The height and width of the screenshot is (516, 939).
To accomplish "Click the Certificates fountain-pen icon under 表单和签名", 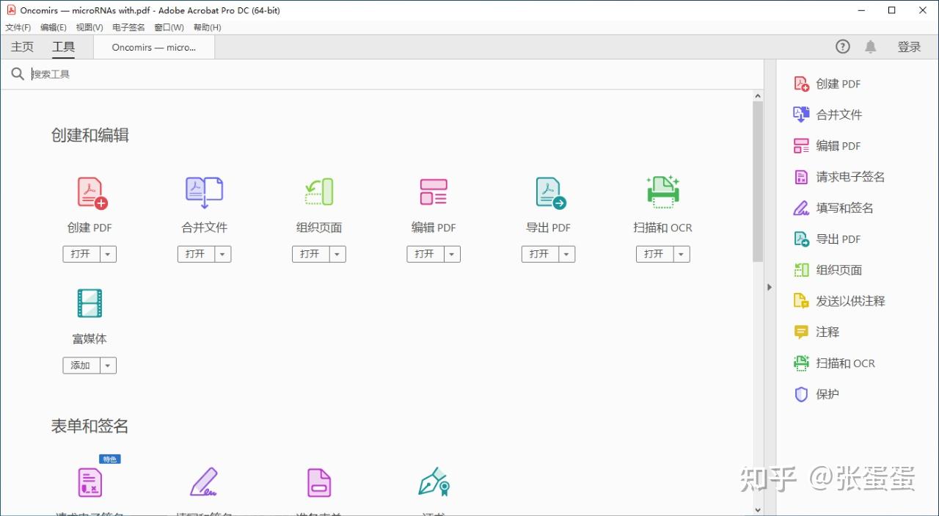I will (434, 482).
